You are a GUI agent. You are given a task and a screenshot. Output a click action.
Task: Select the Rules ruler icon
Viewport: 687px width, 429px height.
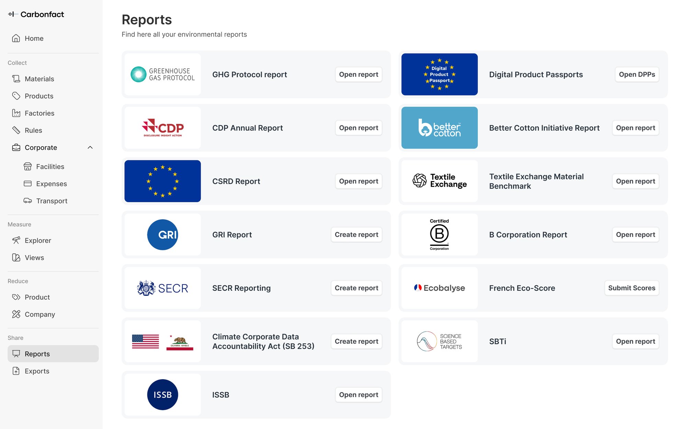click(16, 130)
